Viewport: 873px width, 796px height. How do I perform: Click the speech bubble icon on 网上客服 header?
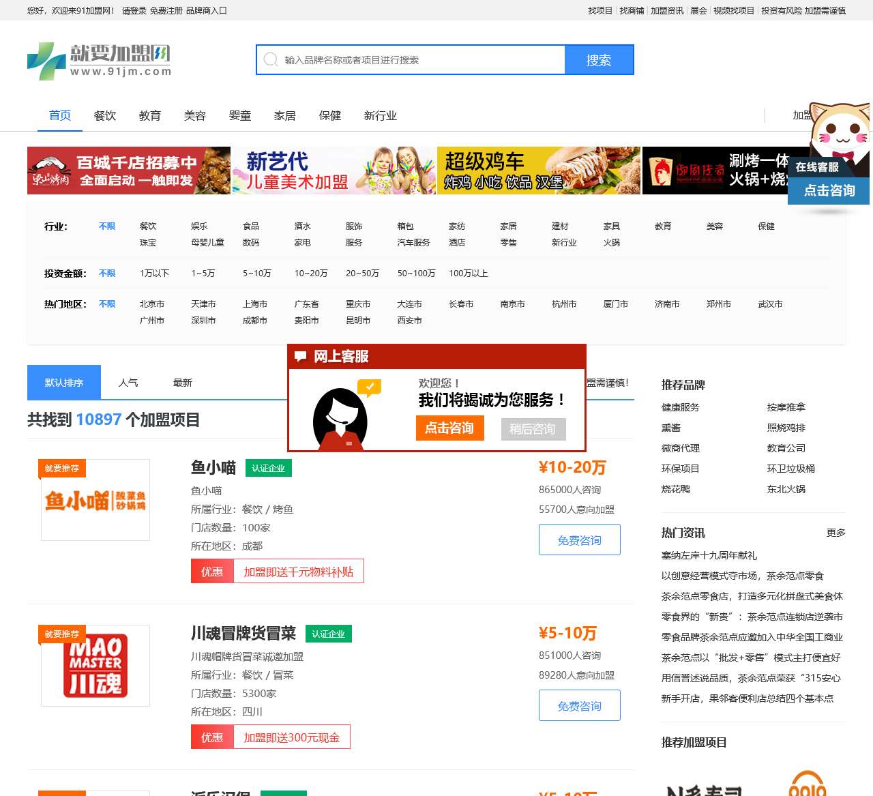point(299,355)
